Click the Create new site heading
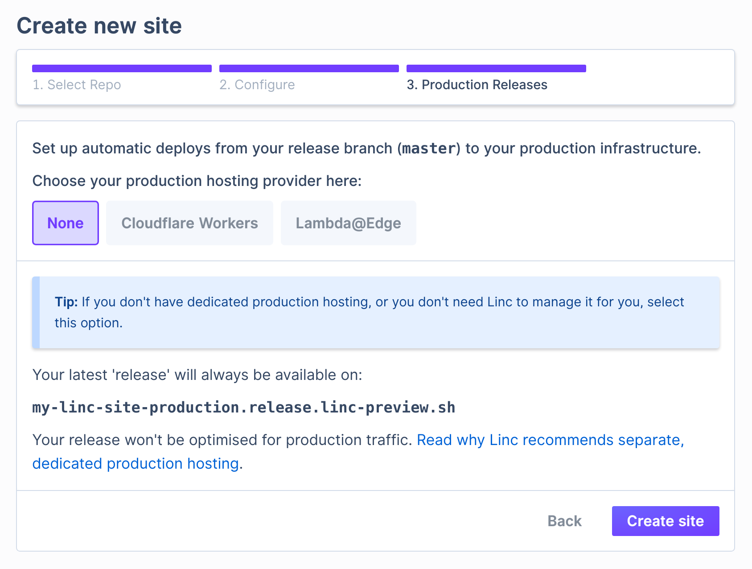752x569 pixels. pos(99,26)
